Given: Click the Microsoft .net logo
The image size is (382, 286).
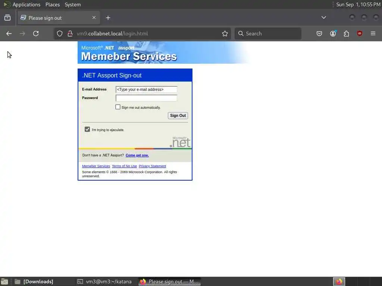Looking at the screenshot, I should pos(180,142).
